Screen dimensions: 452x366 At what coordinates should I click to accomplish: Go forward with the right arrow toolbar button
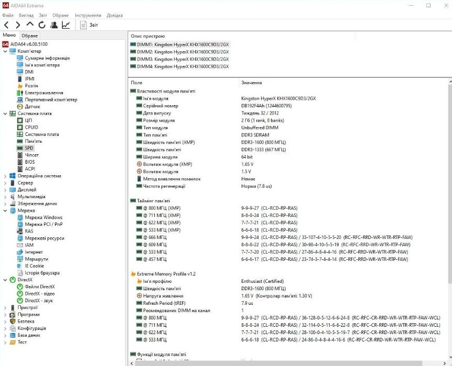pos(18,25)
